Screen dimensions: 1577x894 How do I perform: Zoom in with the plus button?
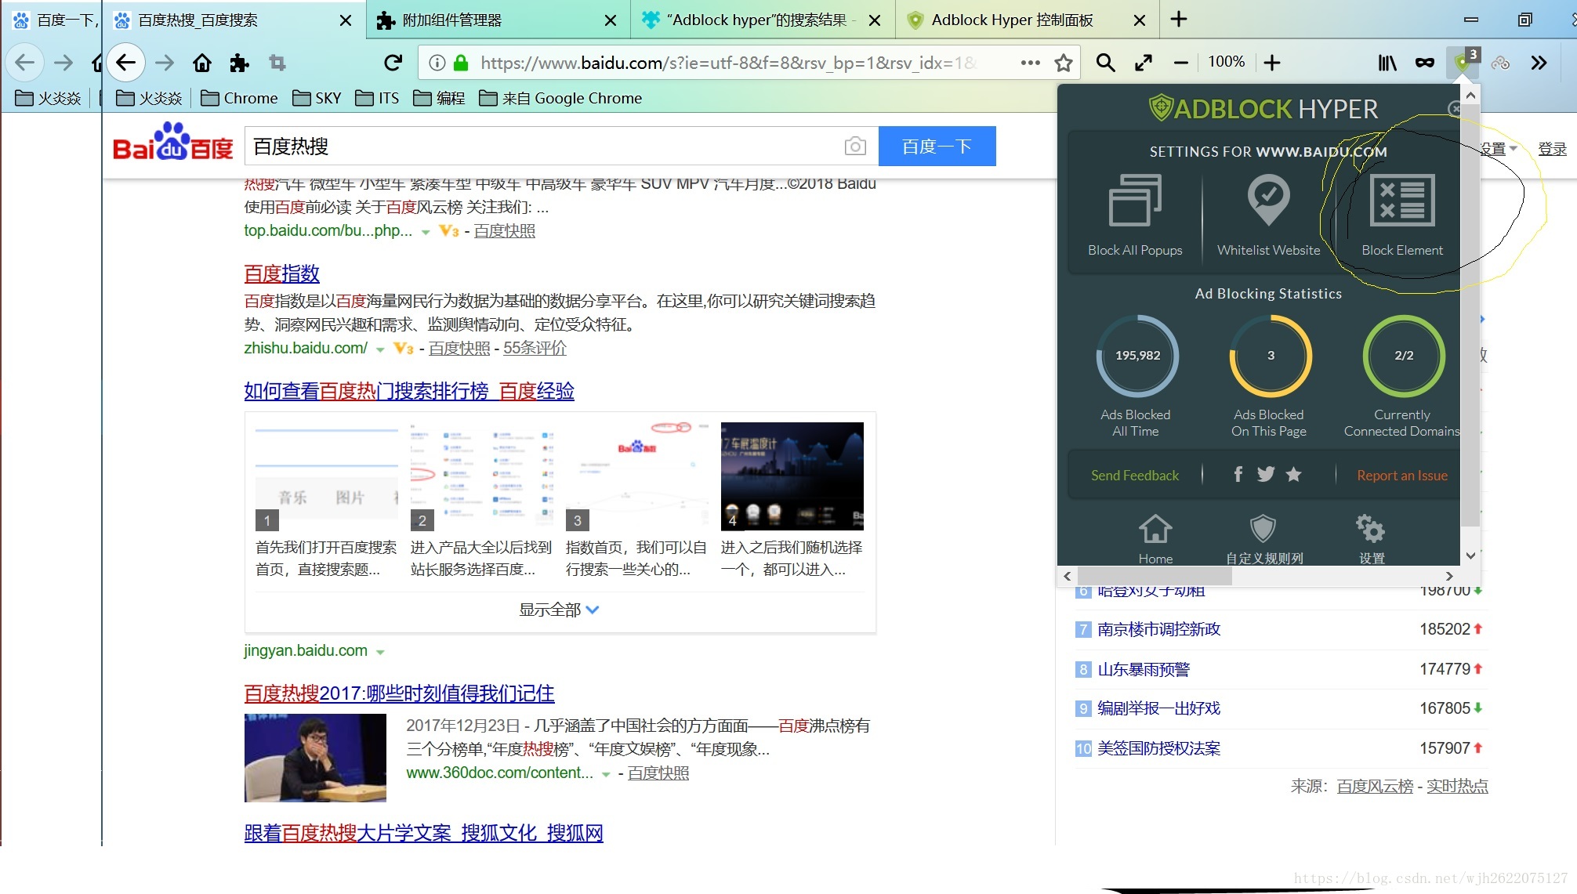coord(1272,63)
